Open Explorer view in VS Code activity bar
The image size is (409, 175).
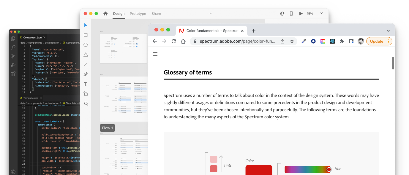coord(13,39)
